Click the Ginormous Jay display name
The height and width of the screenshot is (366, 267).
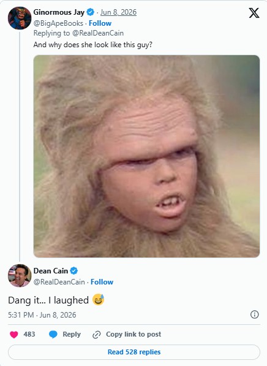pos(59,12)
